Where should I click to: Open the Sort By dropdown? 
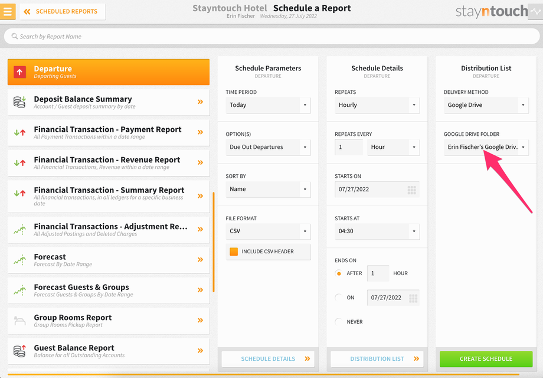[x=268, y=189]
